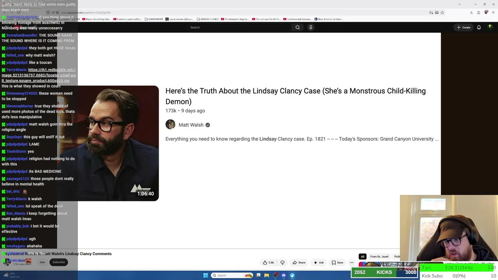This screenshot has height=280, width=498.
Task: Click the '9 days ago' upload date text
Action: coord(193,110)
